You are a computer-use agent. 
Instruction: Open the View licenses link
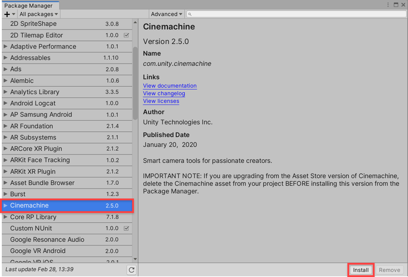pos(161,101)
